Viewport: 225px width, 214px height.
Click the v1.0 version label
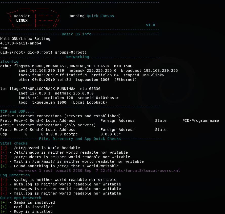point(151,25)
